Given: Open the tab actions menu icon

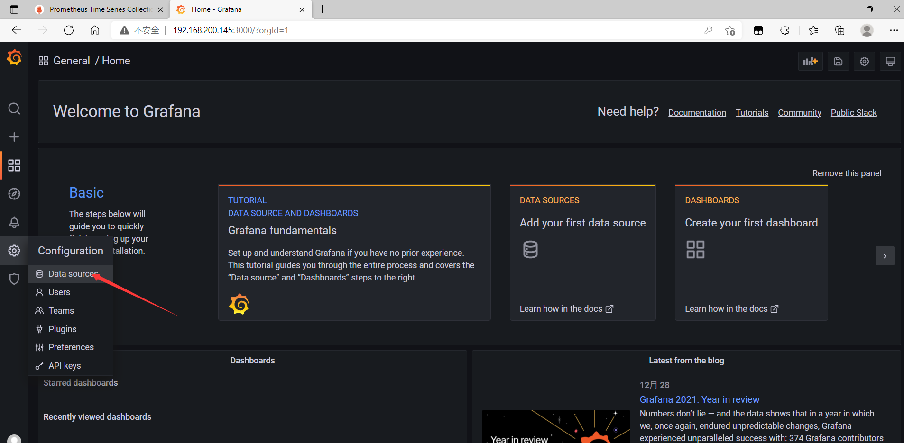Looking at the screenshot, I should coord(14,9).
